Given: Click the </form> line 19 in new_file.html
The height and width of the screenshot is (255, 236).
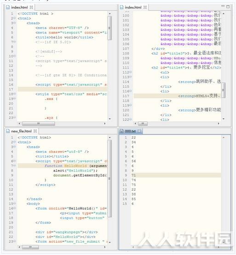Looking at the screenshot, I should click(x=43, y=223).
